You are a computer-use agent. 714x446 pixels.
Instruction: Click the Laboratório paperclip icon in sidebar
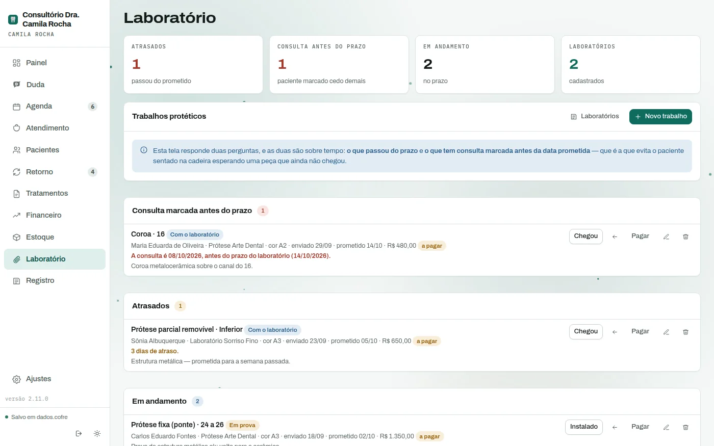pyautogui.click(x=16, y=259)
